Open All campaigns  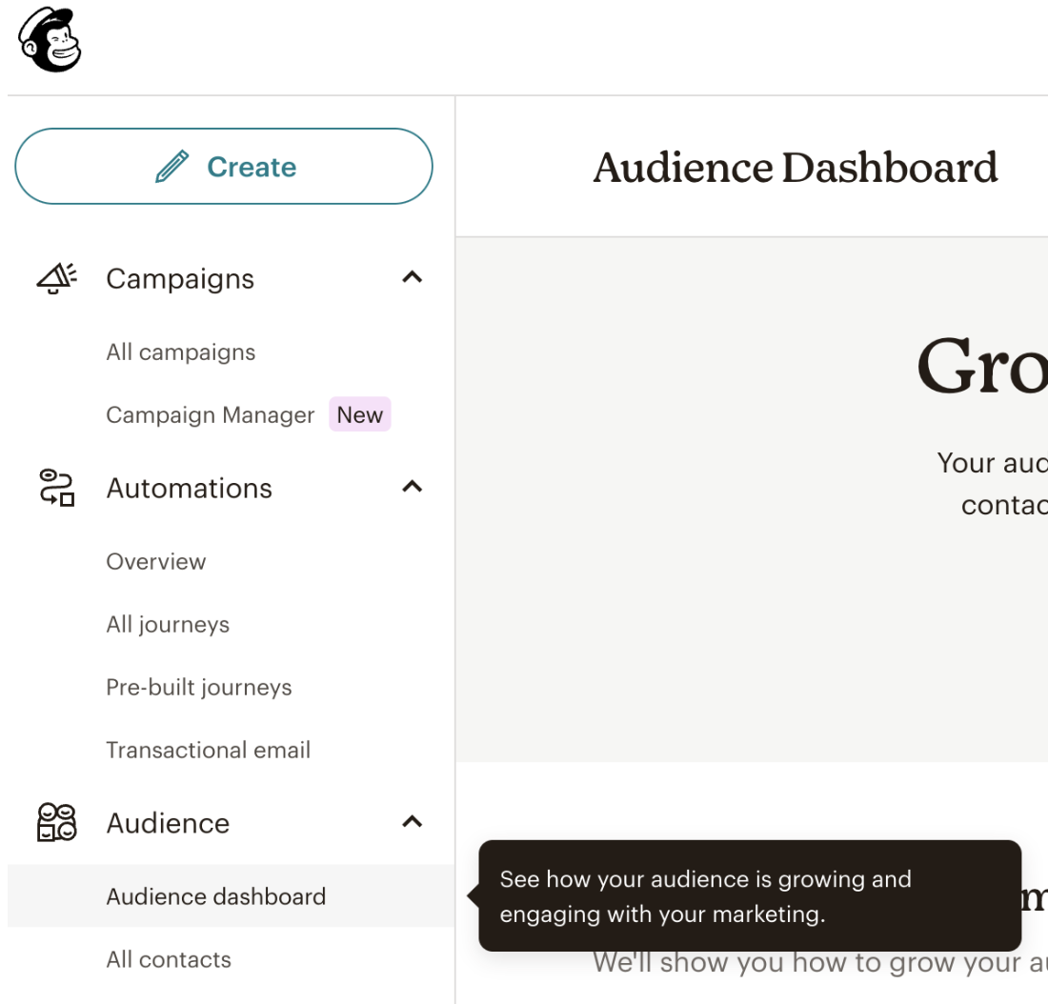[180, 351]
